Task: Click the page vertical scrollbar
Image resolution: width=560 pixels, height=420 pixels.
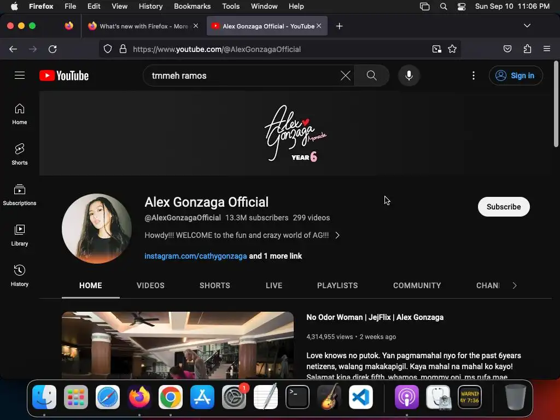Action: (556, 104)
